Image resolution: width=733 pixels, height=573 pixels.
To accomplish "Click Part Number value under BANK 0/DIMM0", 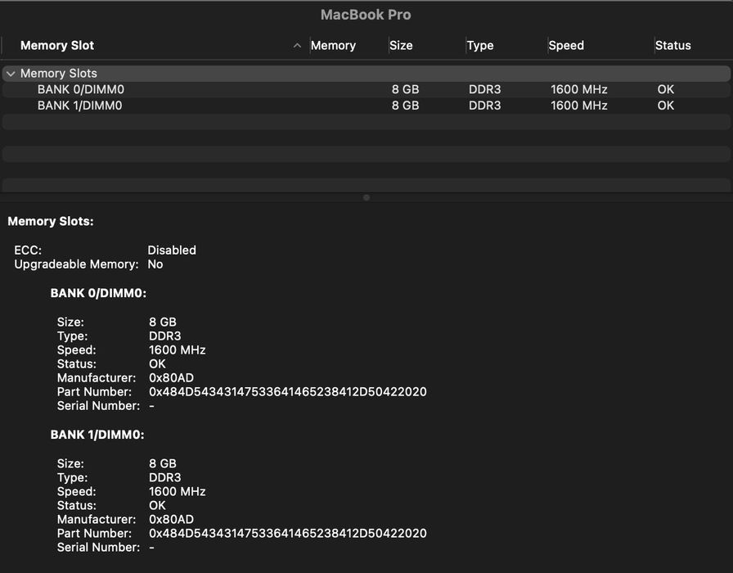I will point(287,392).
